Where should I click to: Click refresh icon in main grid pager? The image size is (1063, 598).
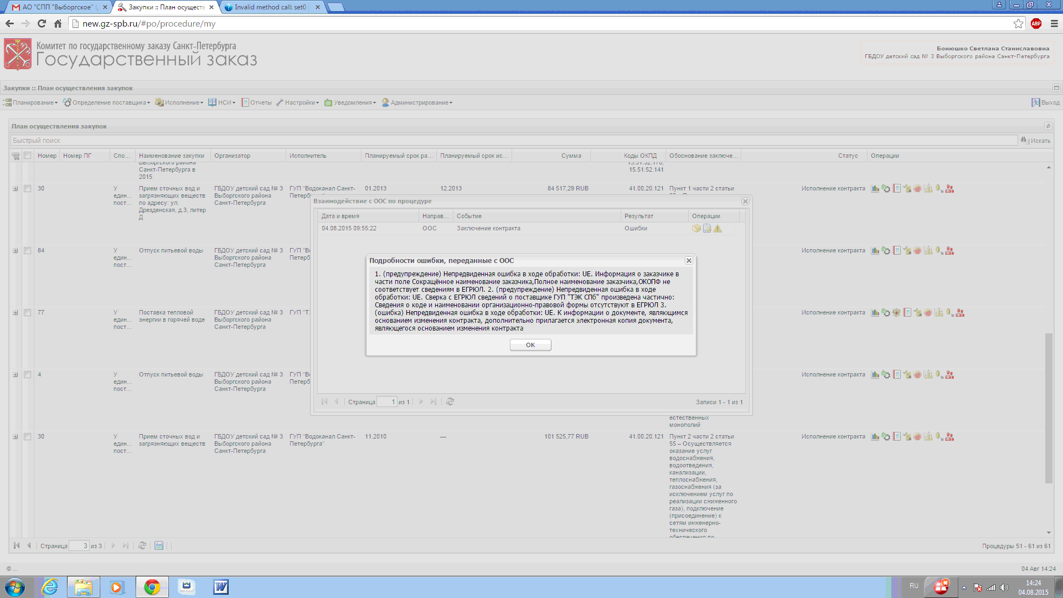click(x=142, y=545)
